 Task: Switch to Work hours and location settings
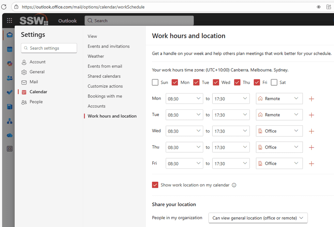[x=112, y=116]
